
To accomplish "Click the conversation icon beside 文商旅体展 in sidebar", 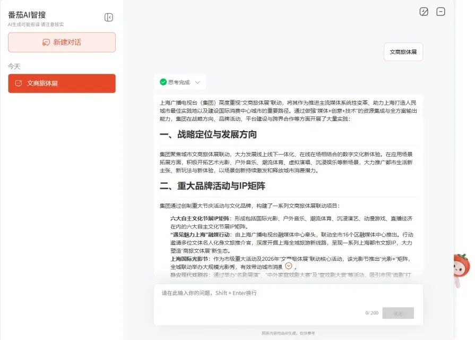I will (x=19, y=83).
